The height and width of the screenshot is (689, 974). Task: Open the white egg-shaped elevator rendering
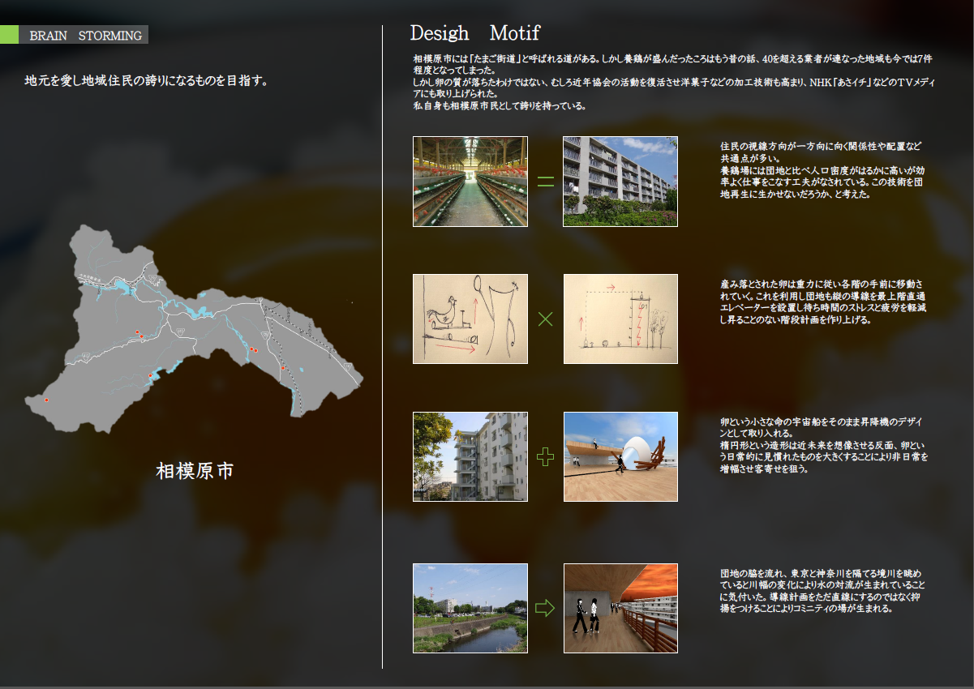(620, 457)
